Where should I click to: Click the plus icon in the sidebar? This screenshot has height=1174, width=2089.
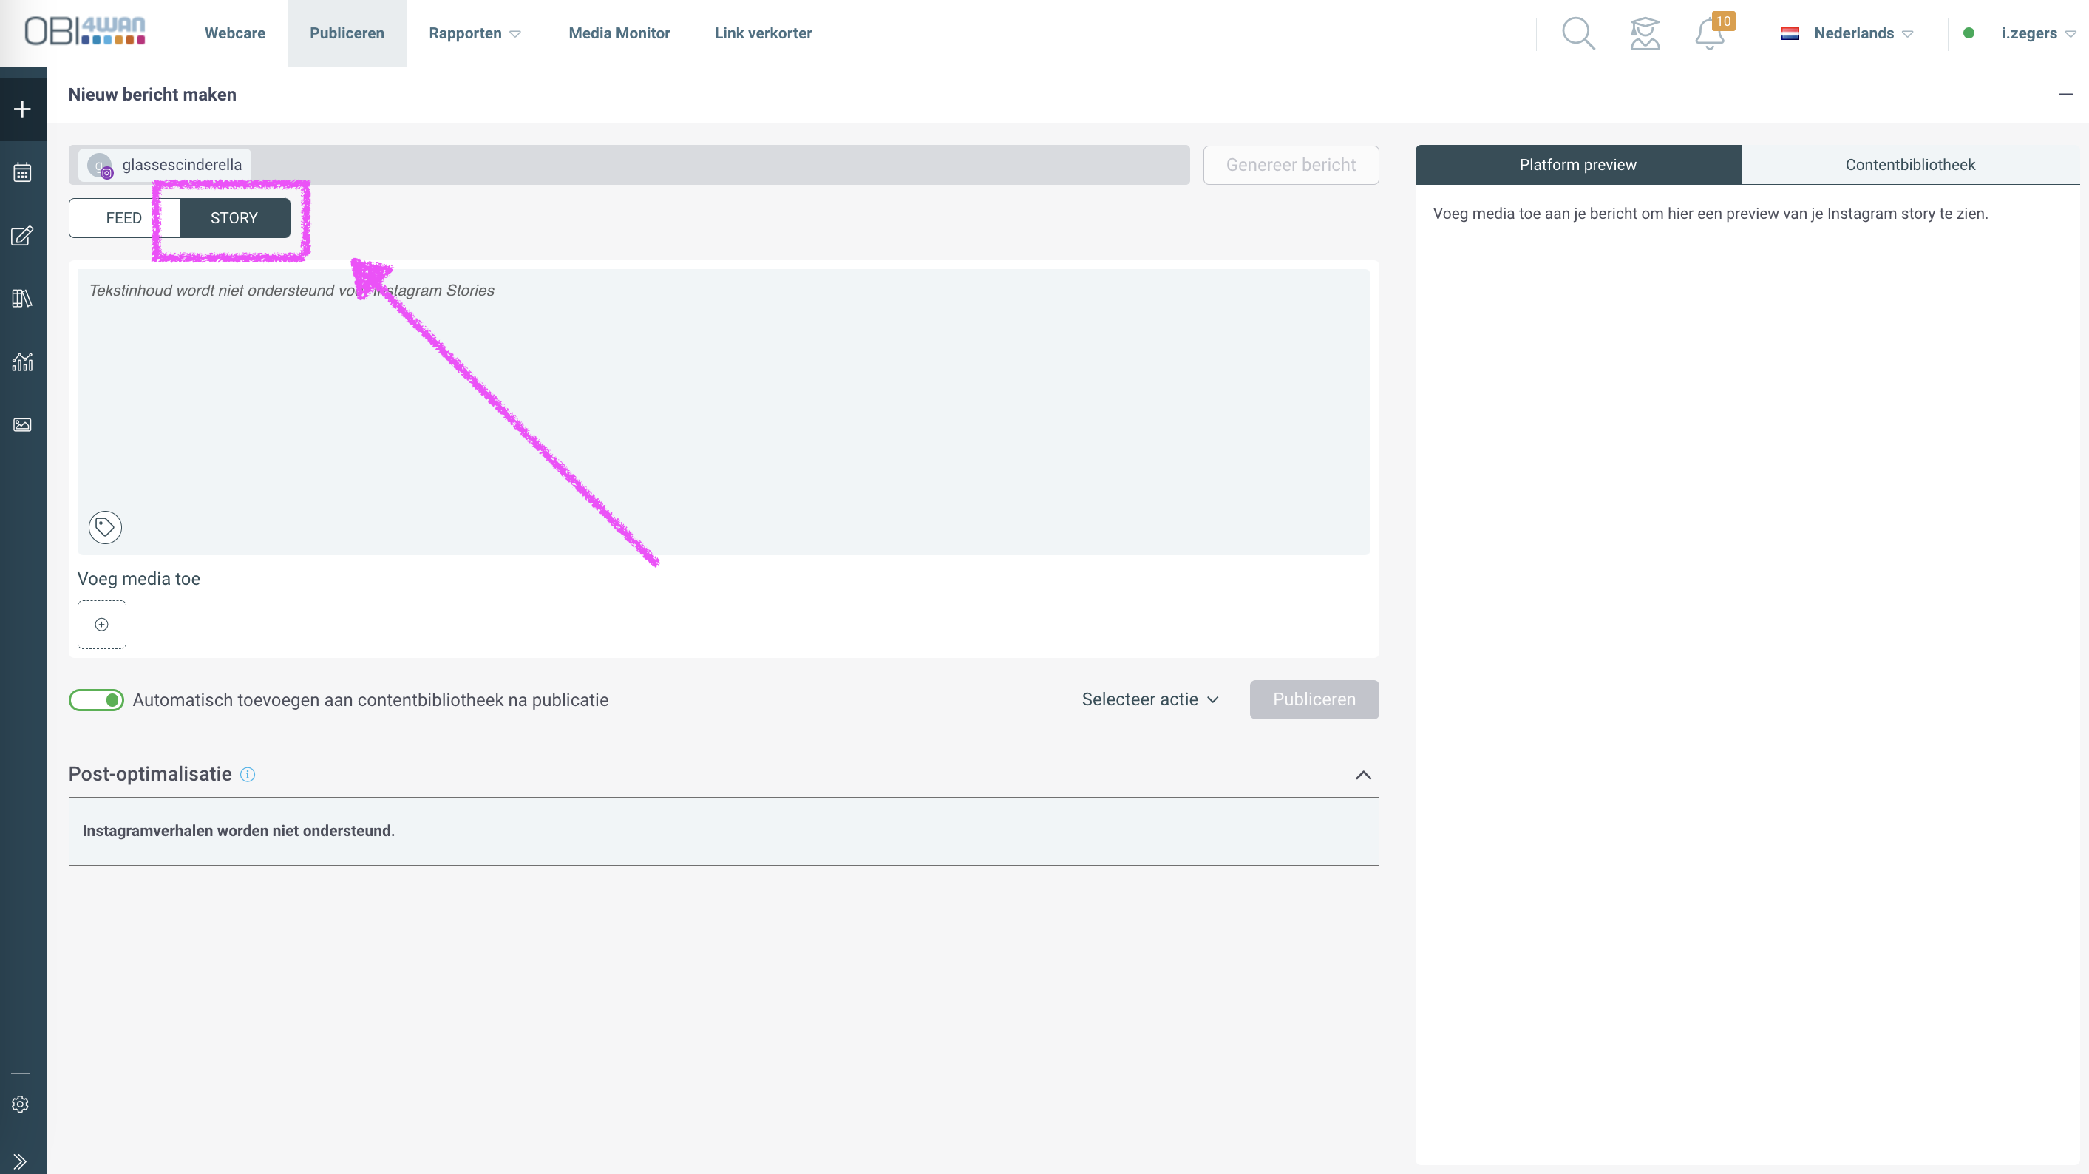(x=23, y=109)
